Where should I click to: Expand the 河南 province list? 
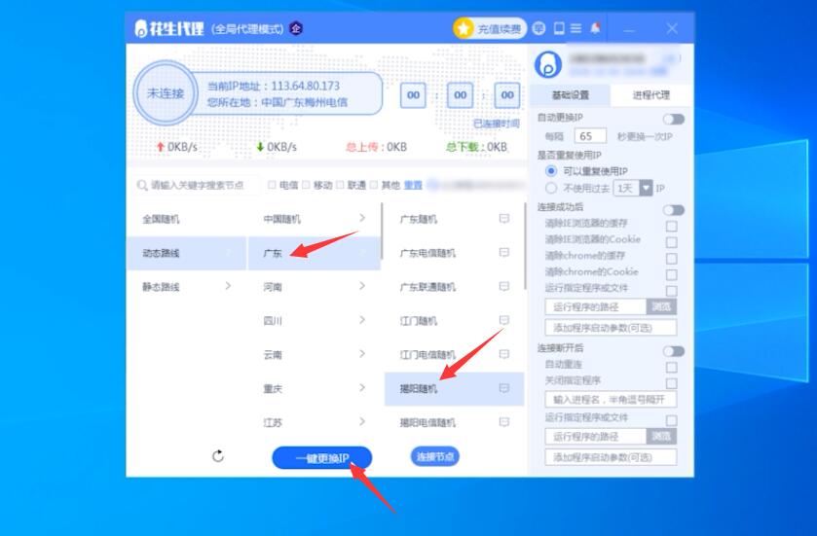coord(312,287)
